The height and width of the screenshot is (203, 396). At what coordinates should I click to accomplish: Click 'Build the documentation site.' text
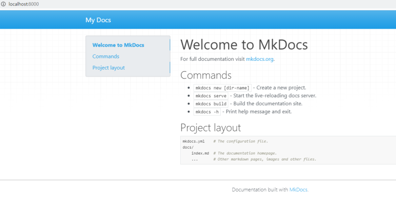[268, 104]
